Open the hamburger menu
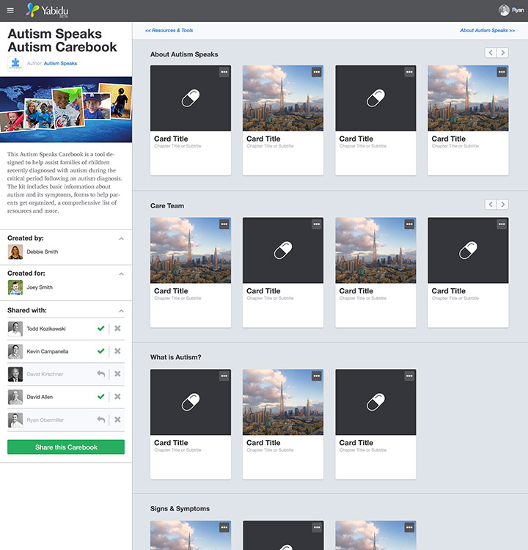Viewport: 528px width, 550px height. (x=10, y=10)
